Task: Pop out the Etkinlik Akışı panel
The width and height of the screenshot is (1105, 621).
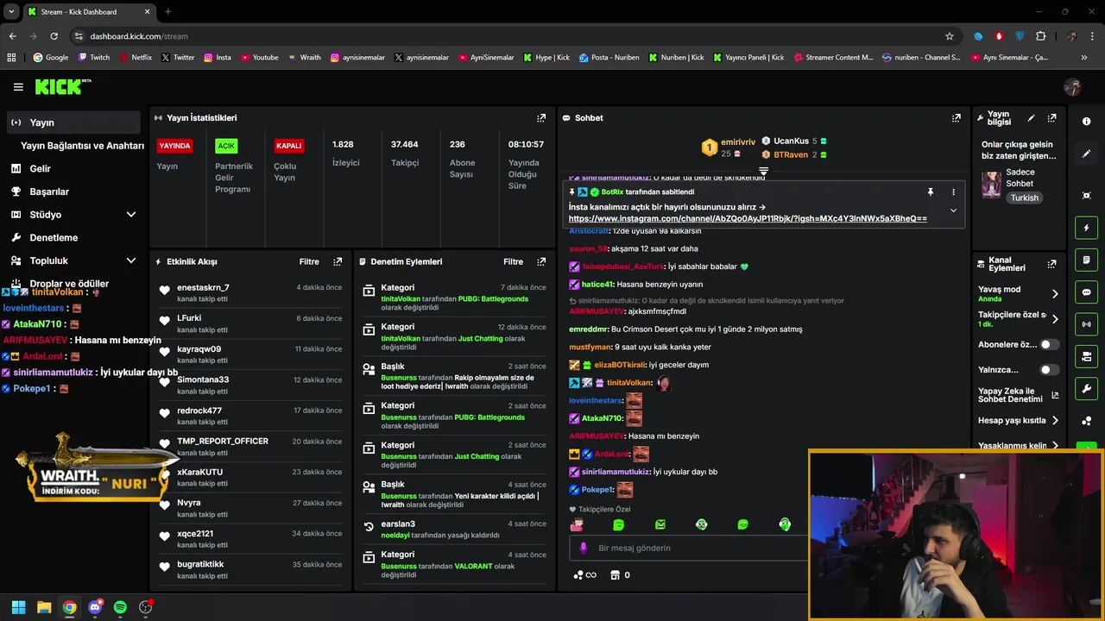Action: (x=338, y=261)
